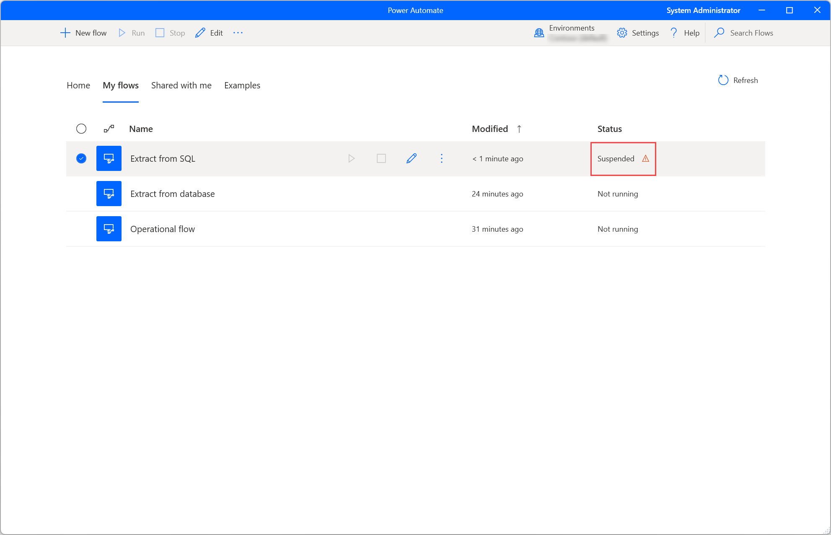Switch to the Examples tab
This screenshot has height=535, width=831.
coord(242,85)
